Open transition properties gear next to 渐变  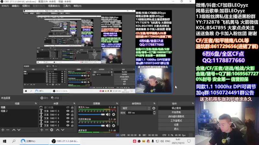154,108
